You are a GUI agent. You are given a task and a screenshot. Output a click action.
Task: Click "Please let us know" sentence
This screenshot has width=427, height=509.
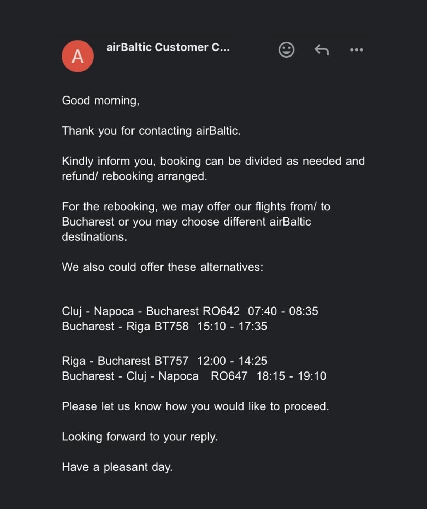tap(195, 406)
